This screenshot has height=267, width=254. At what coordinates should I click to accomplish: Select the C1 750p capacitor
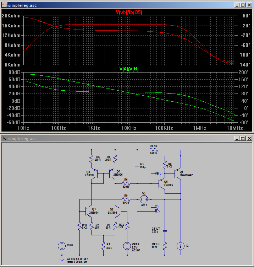[x=137, y=166]
